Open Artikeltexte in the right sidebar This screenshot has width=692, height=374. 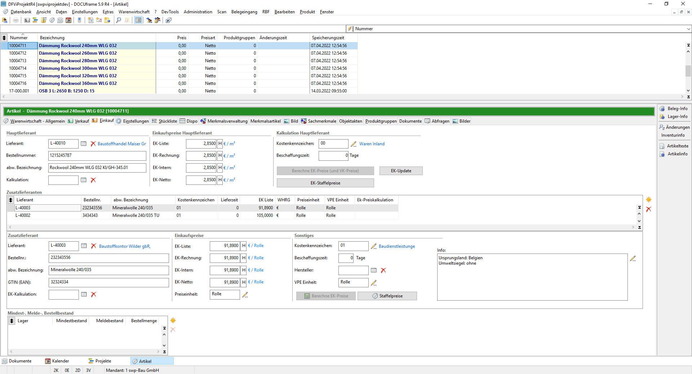[x=674, y=146]
